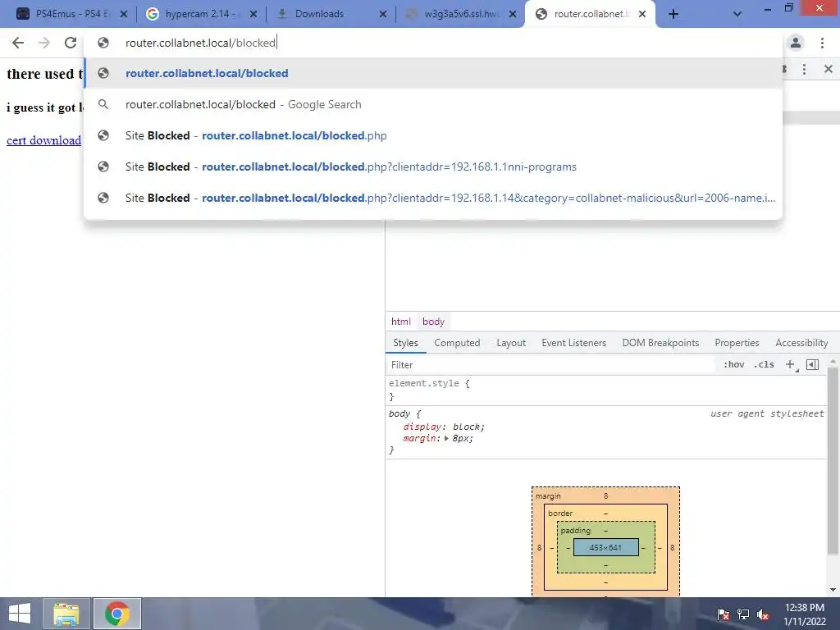The width and height of the screenshot is (840, 630).
Task: Open the Event Listeners tab
Action: click(573, 343)
